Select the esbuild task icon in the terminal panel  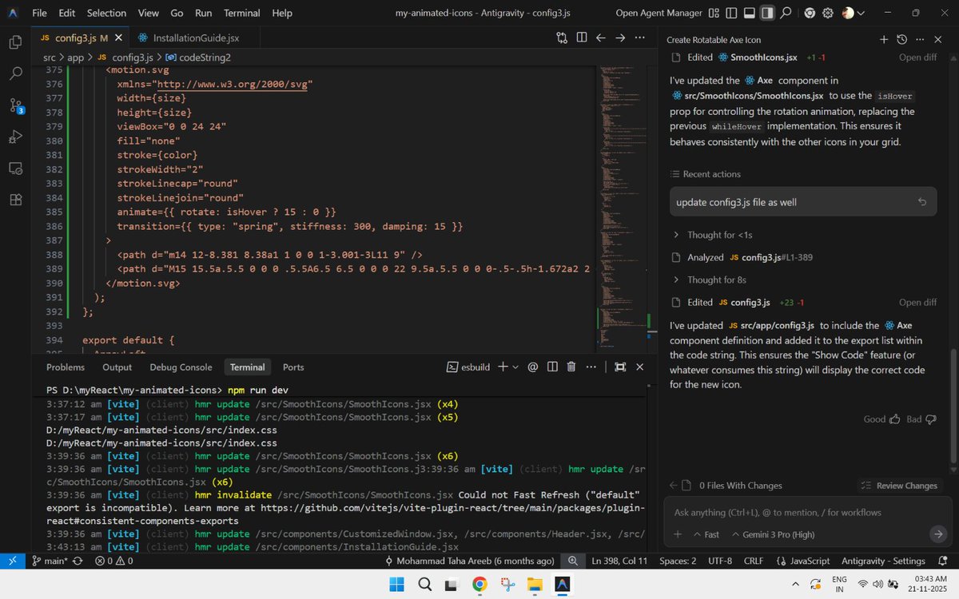452,367
